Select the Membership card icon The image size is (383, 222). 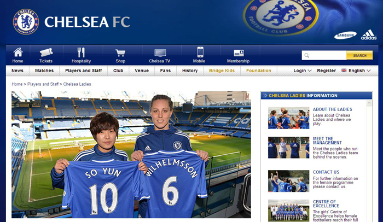point(239,53)
